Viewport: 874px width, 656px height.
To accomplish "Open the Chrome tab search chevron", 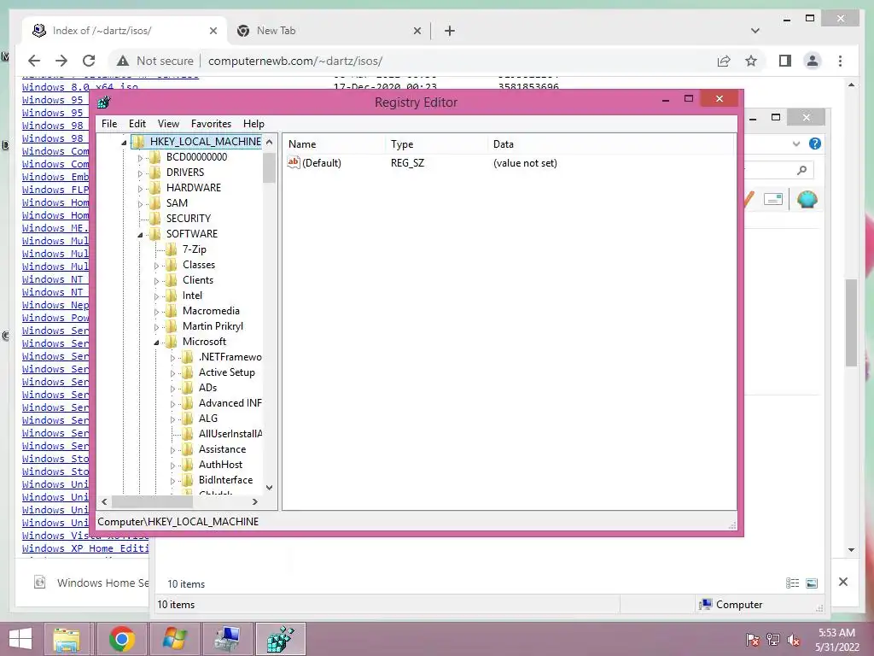I will click(755, 31).
